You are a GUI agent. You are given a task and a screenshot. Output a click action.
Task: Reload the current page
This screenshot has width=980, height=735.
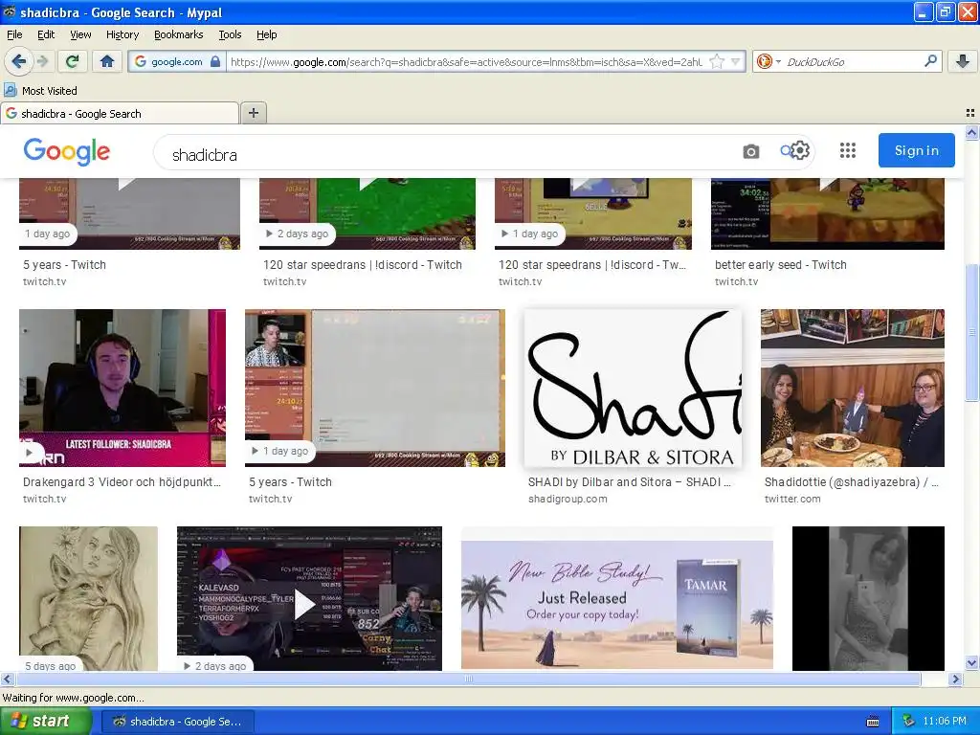click(72, 61)
